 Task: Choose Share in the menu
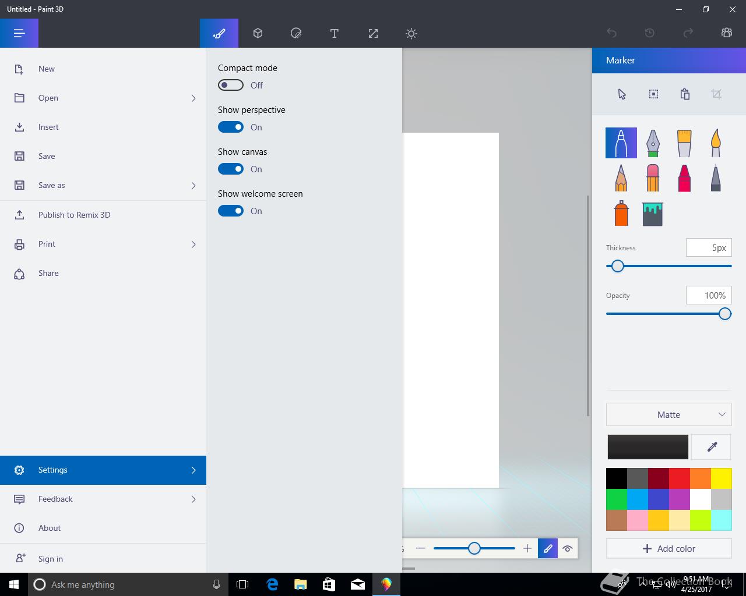click(103, 273)
